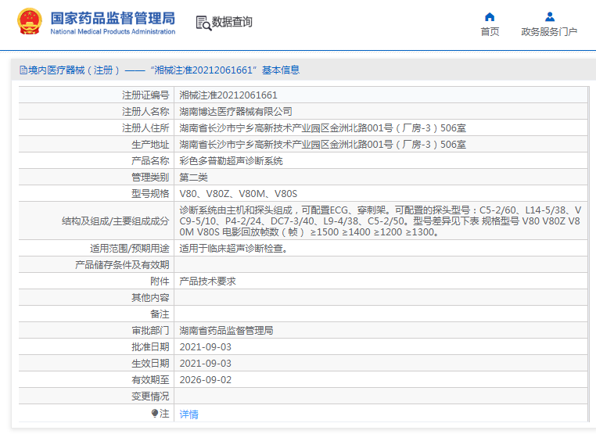Open the 数据查询 search icon

[203, 23]
